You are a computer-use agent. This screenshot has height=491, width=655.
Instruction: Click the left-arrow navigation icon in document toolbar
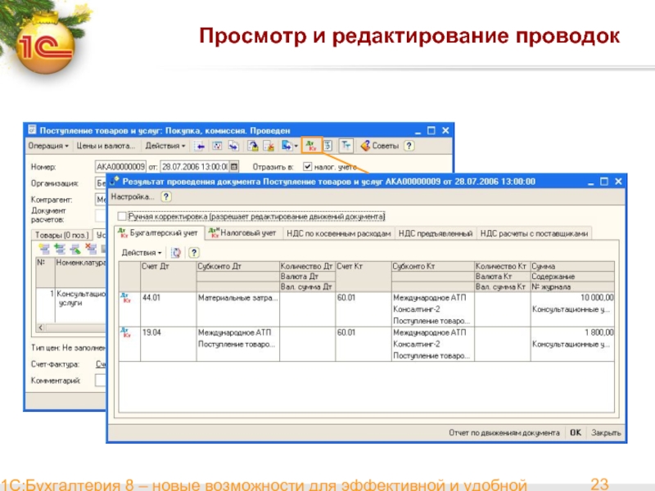pos(201,146)
